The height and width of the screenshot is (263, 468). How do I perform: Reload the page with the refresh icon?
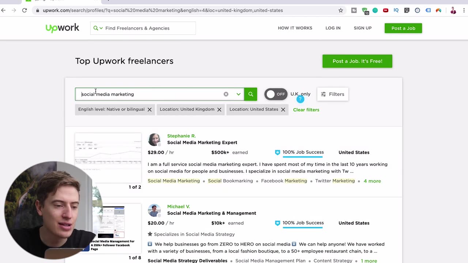24,10
